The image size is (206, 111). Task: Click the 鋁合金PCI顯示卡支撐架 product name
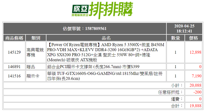pos(93,67)
